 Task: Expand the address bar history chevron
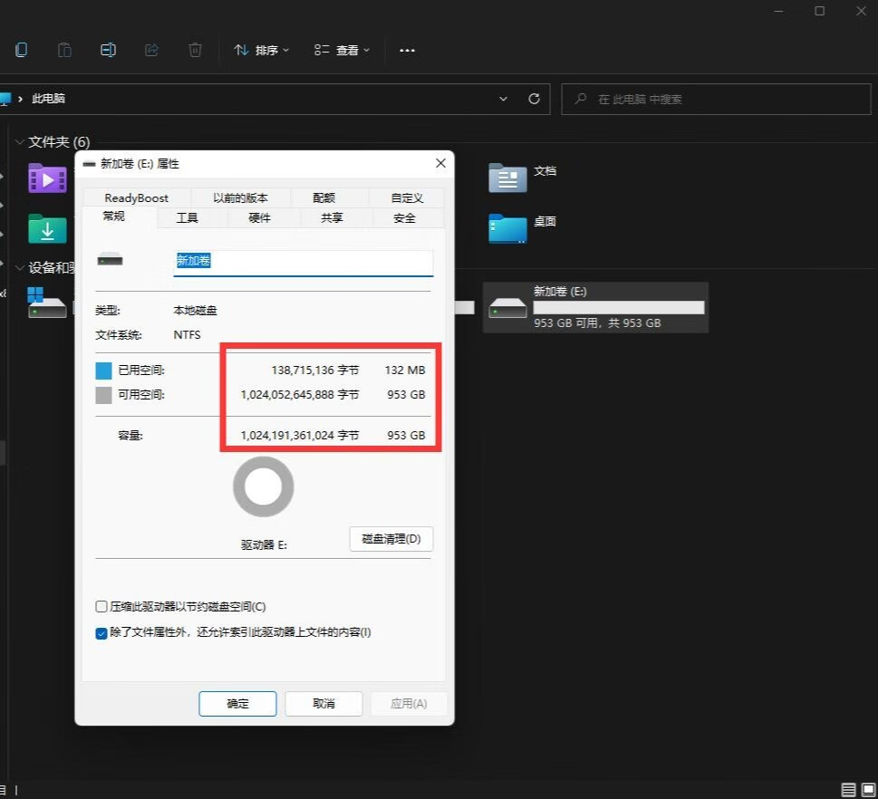point(503,99)
